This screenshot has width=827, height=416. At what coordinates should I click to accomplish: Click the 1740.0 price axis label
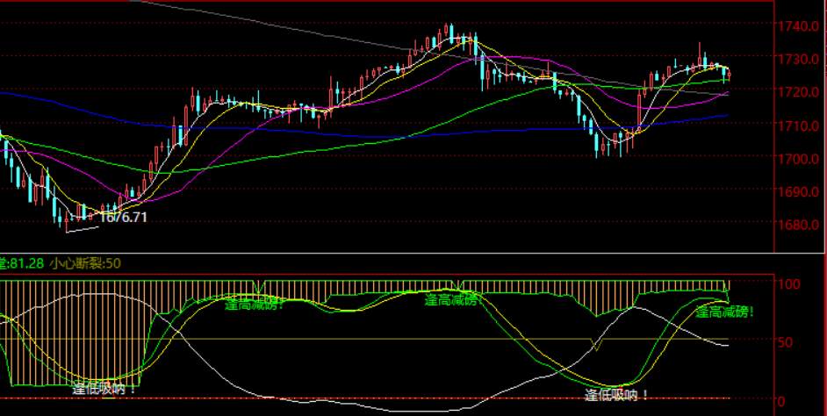pos(801,25)
